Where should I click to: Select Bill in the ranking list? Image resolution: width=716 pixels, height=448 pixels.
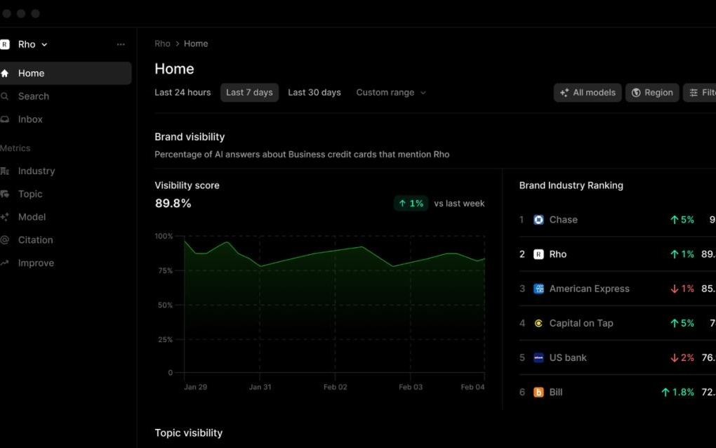click(x=617, y=393)
